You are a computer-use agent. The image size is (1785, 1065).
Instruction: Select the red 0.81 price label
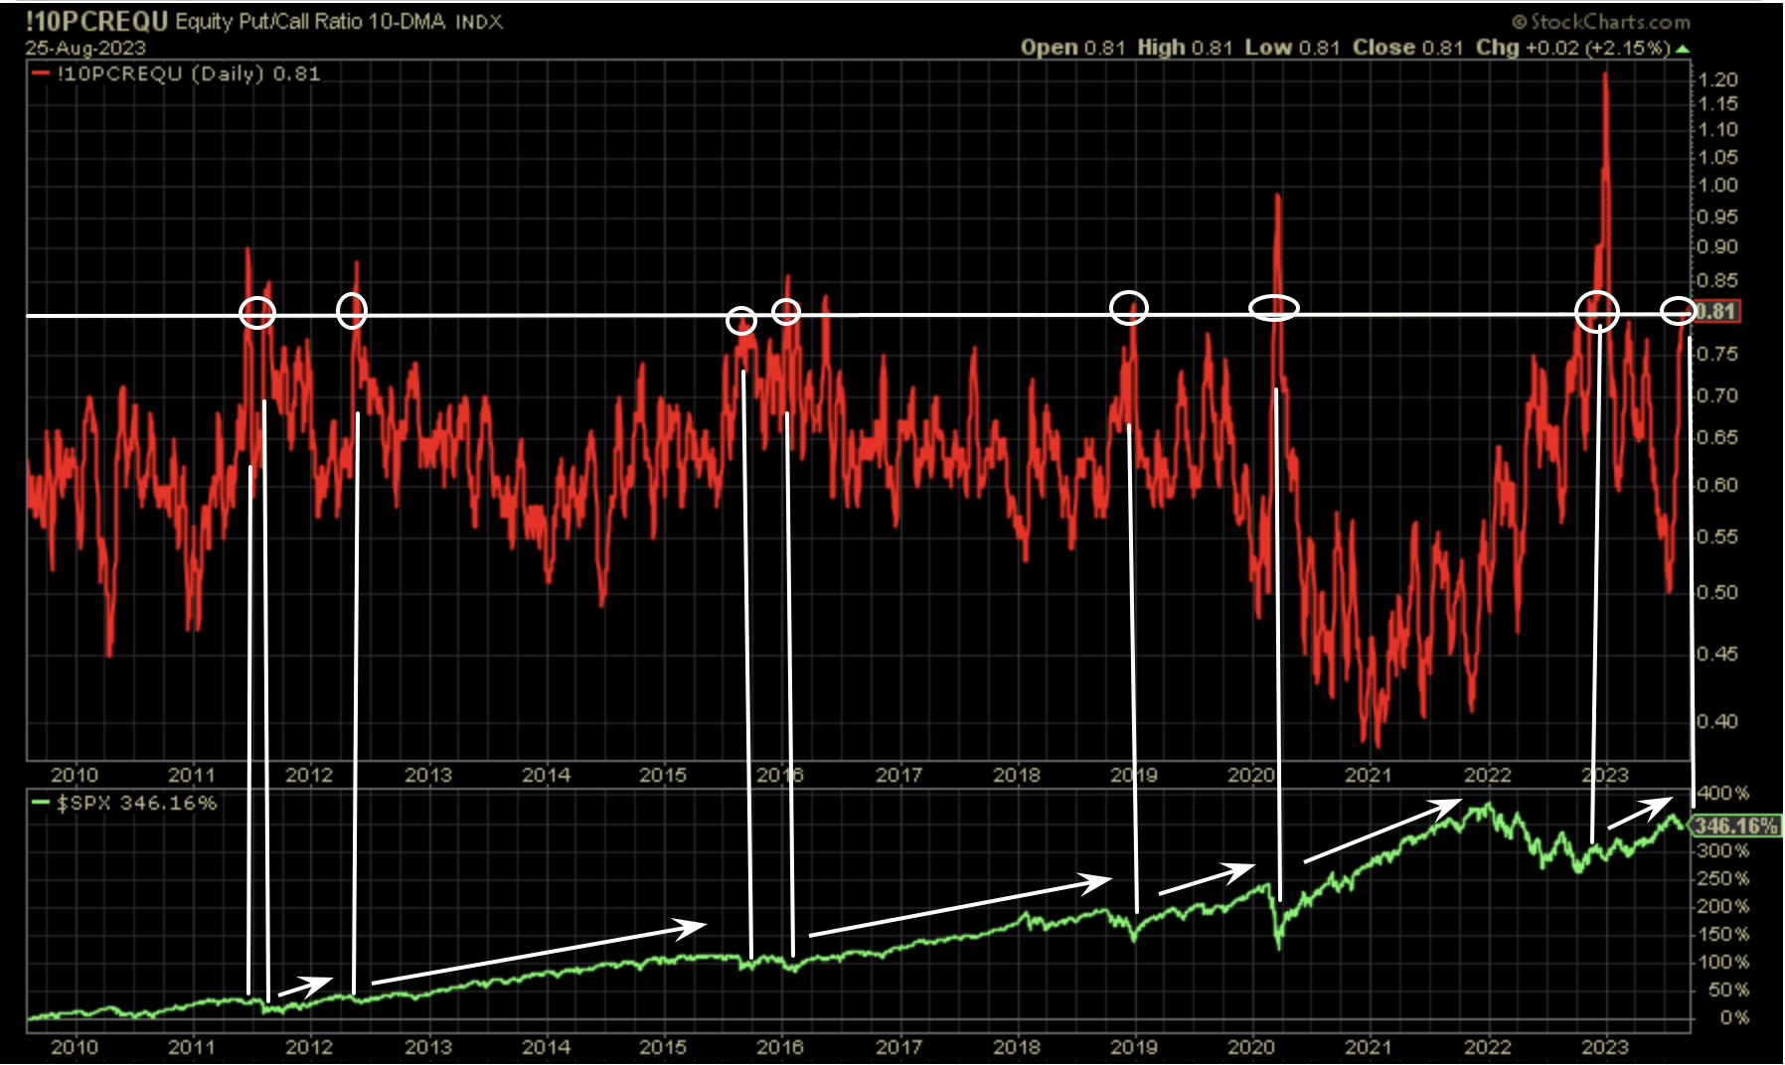(x=1715, y=311)
